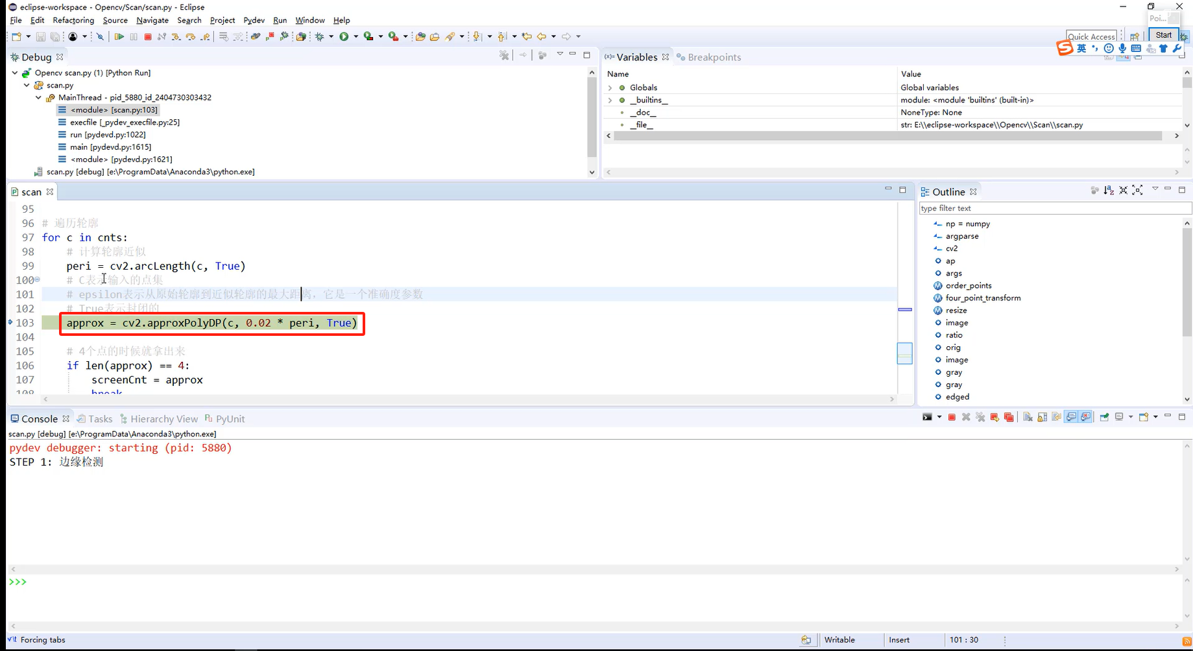Click the Start button
The height and width of the screenshot is (651, 1193).
1164,35
